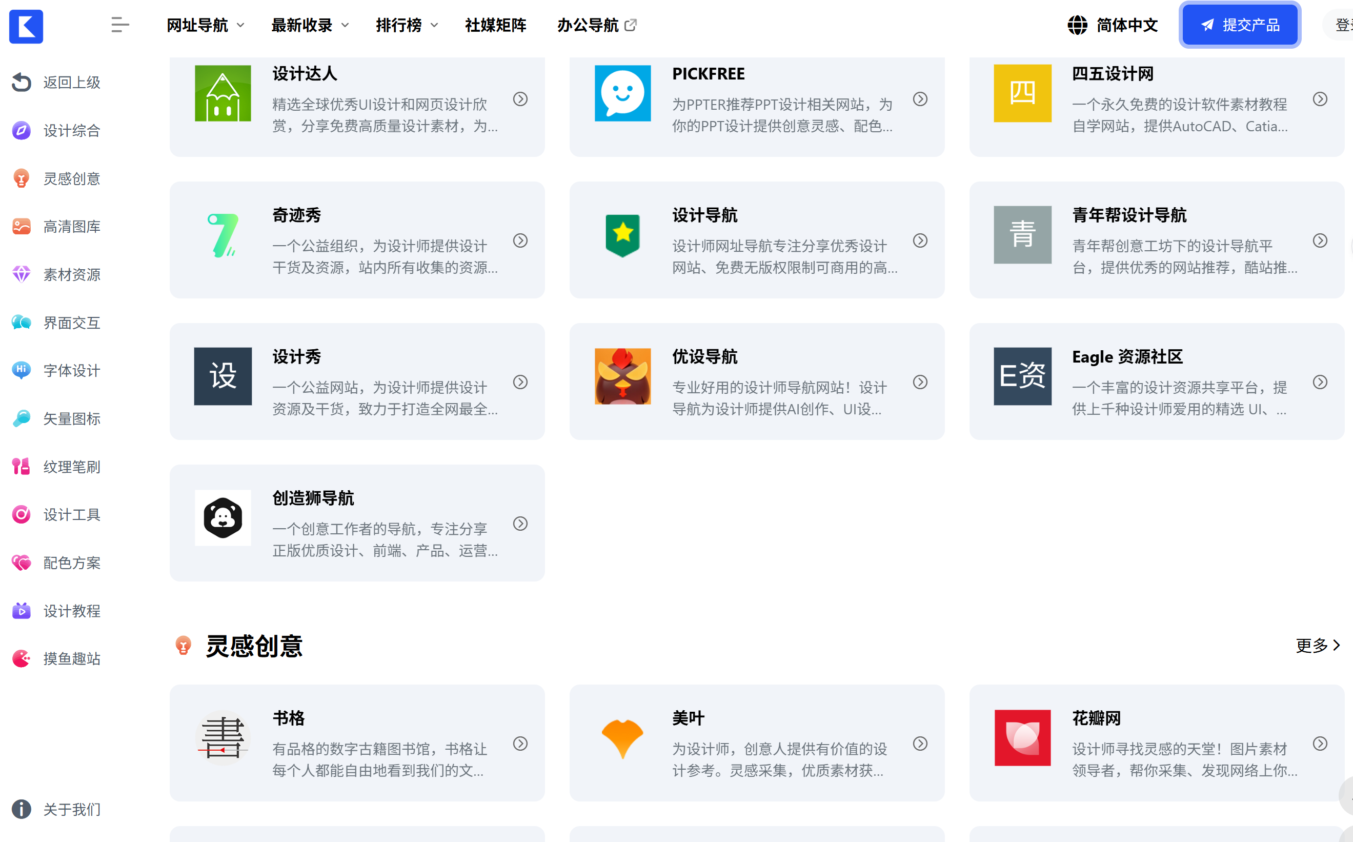The height and width of the screenshot is (842, 1353).
Task: Click the 字体设计 Hi bubble icon
Action: 21,370
